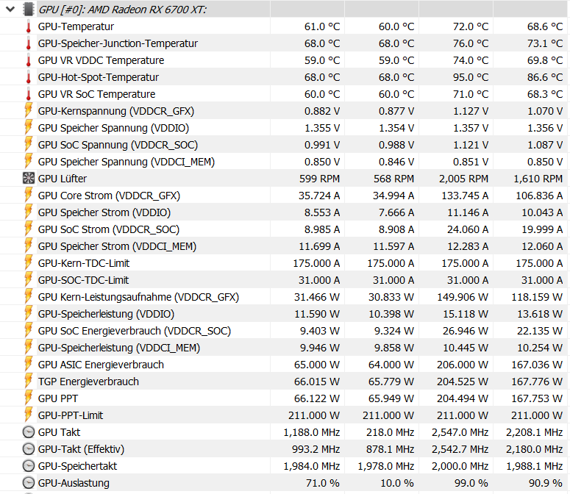Click lightning icon beside GPU Core Strom (VDDCR_GFX)
This screenshot has width=570, height=494.
[29, 195]
